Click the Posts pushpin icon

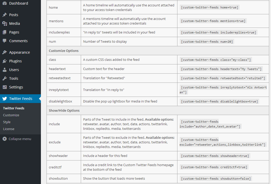(x=5, y=15)
